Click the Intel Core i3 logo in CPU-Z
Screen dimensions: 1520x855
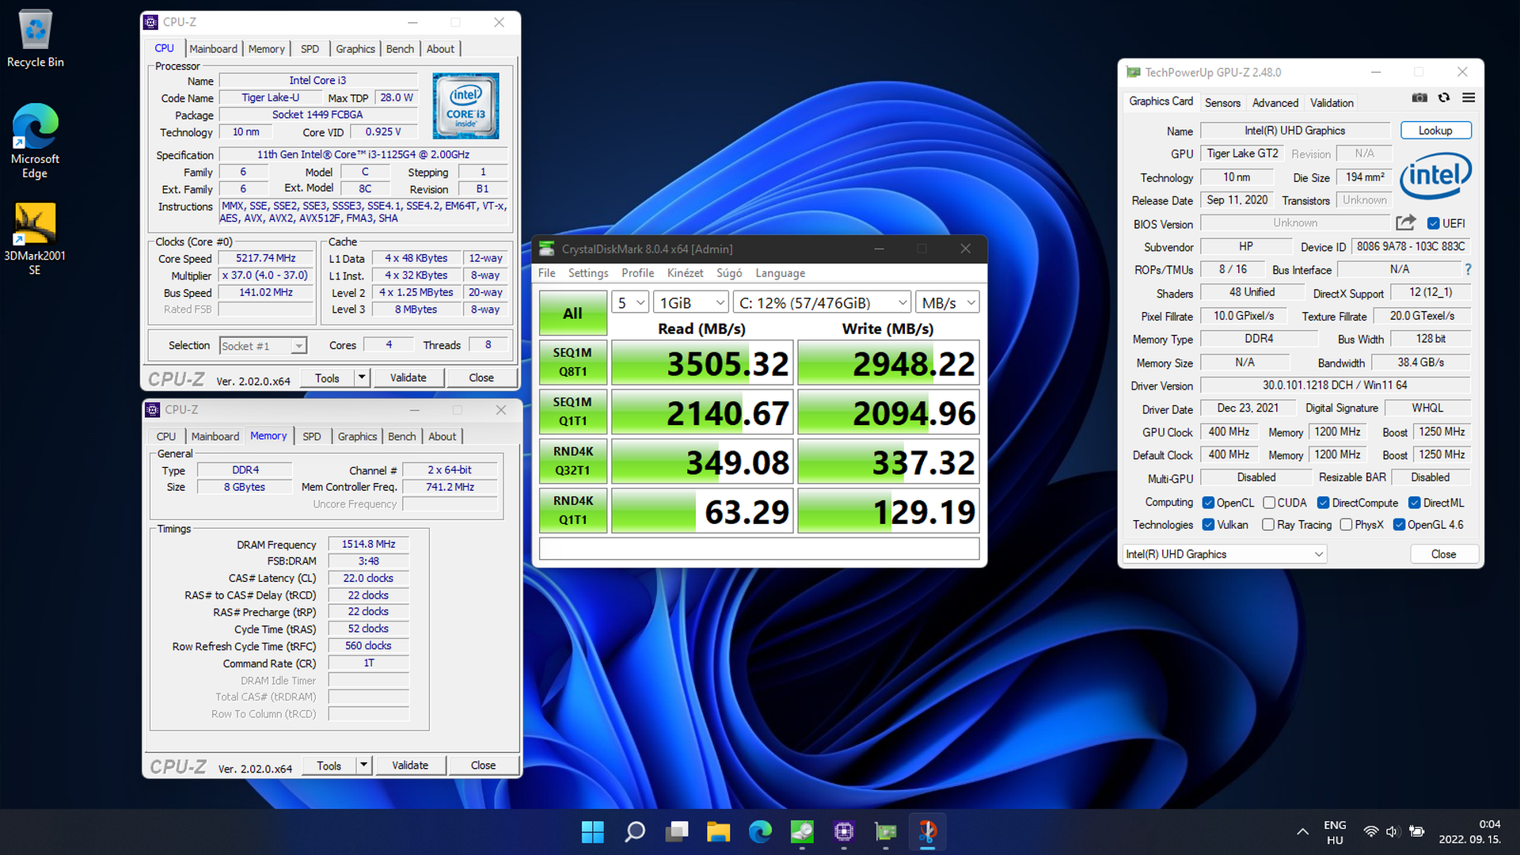tap(465, 106)
